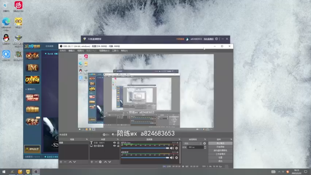Mute the 桌面音频 audio channel
This screenshot has height=175, width=311.
coord(172,157)
